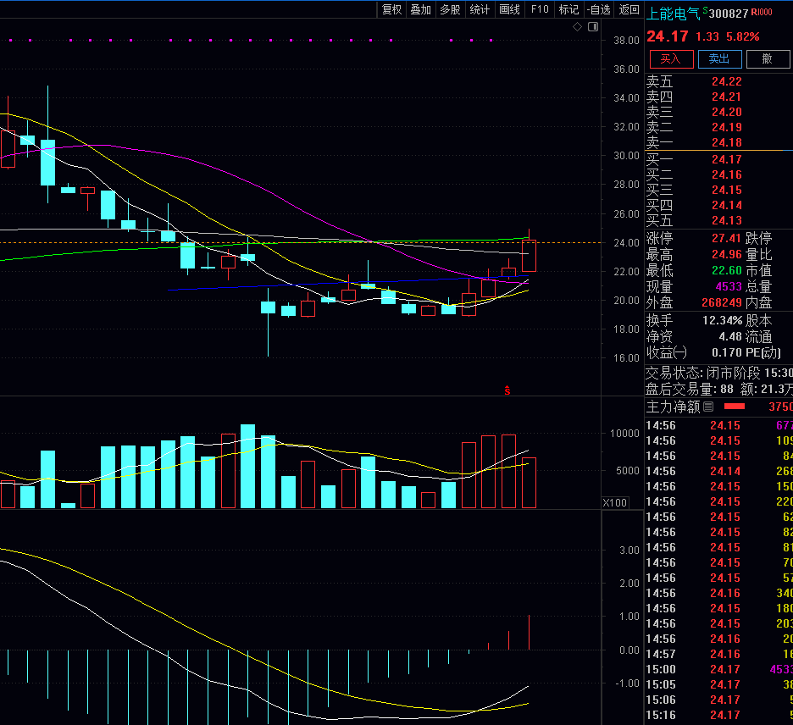Screen dimensions: 793x725
Task: Open the 主力净额 settings list icon
Action: point(708,407)
